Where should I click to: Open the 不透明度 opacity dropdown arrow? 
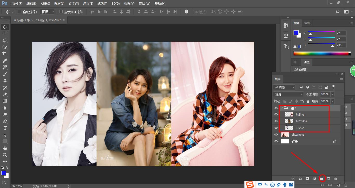click(x=332, y=94)
